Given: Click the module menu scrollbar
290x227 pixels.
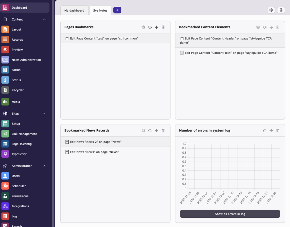Looking at the screenshot, I should [53, 113].
